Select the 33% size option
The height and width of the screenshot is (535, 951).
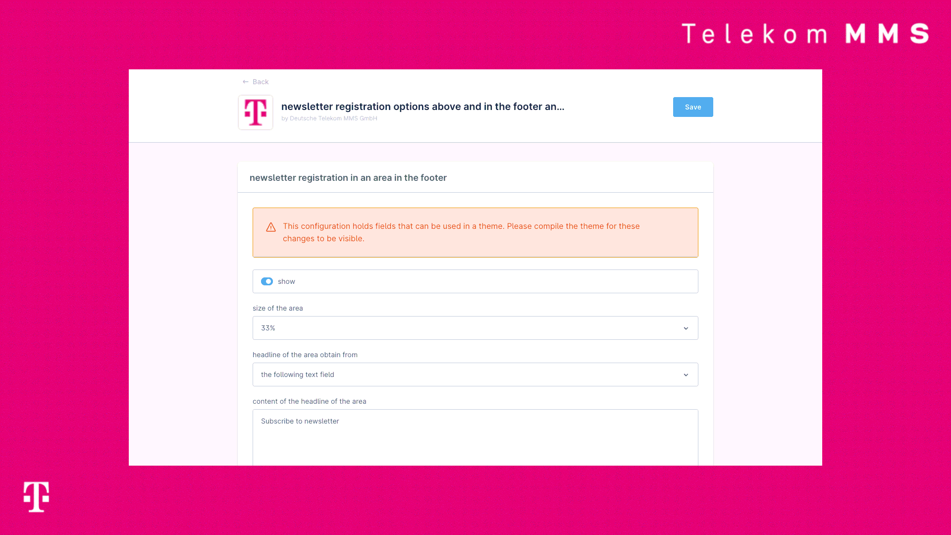(475, 327)
